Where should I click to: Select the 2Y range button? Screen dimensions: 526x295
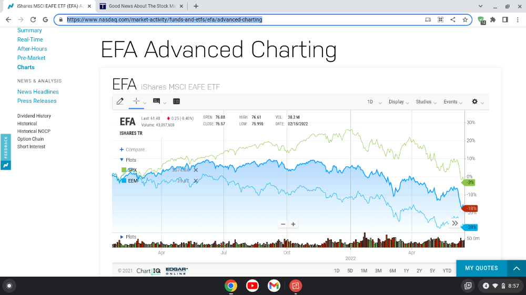(x=419, y=270)
